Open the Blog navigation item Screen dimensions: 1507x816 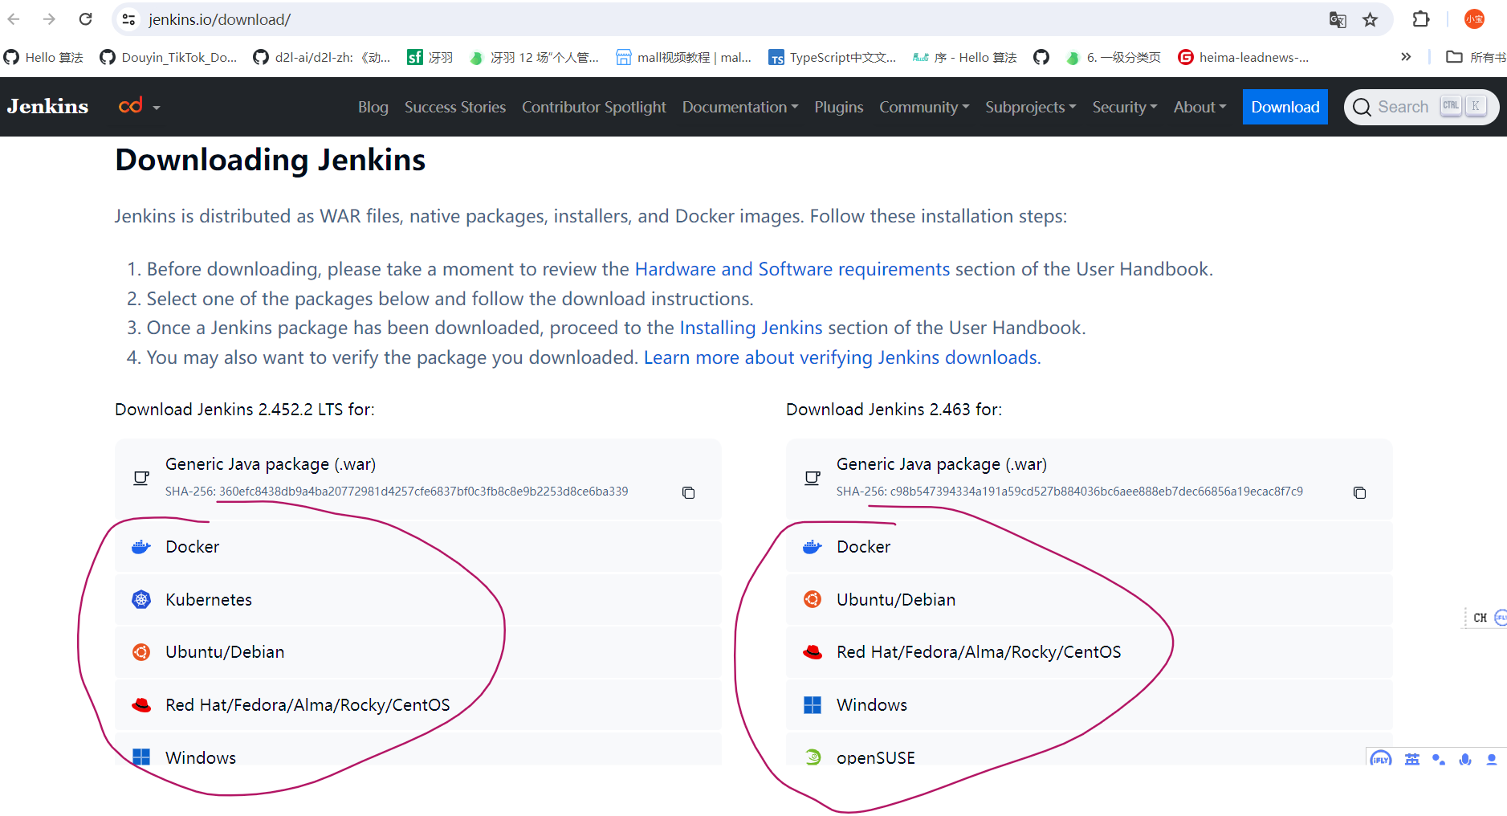[x=373, y=107]
